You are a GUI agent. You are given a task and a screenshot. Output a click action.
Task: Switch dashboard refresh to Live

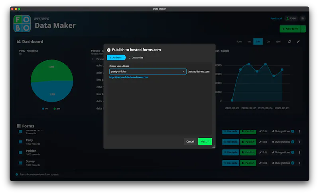[x=240, y=41]
